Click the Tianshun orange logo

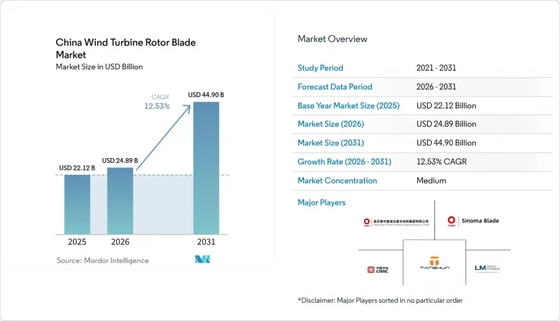click(434, 263)
